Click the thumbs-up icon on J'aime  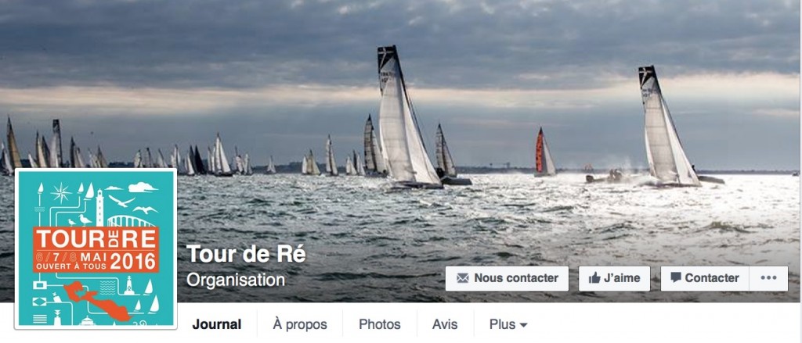coord(594,278)
